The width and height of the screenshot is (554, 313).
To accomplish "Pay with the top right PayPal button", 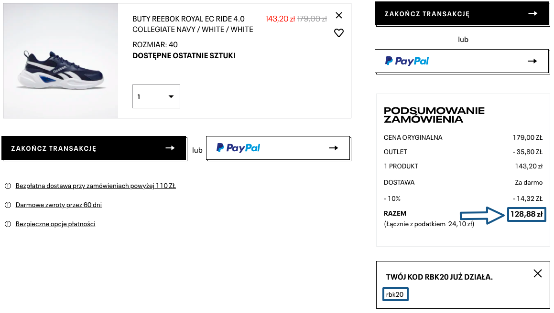I will (461, 61).
